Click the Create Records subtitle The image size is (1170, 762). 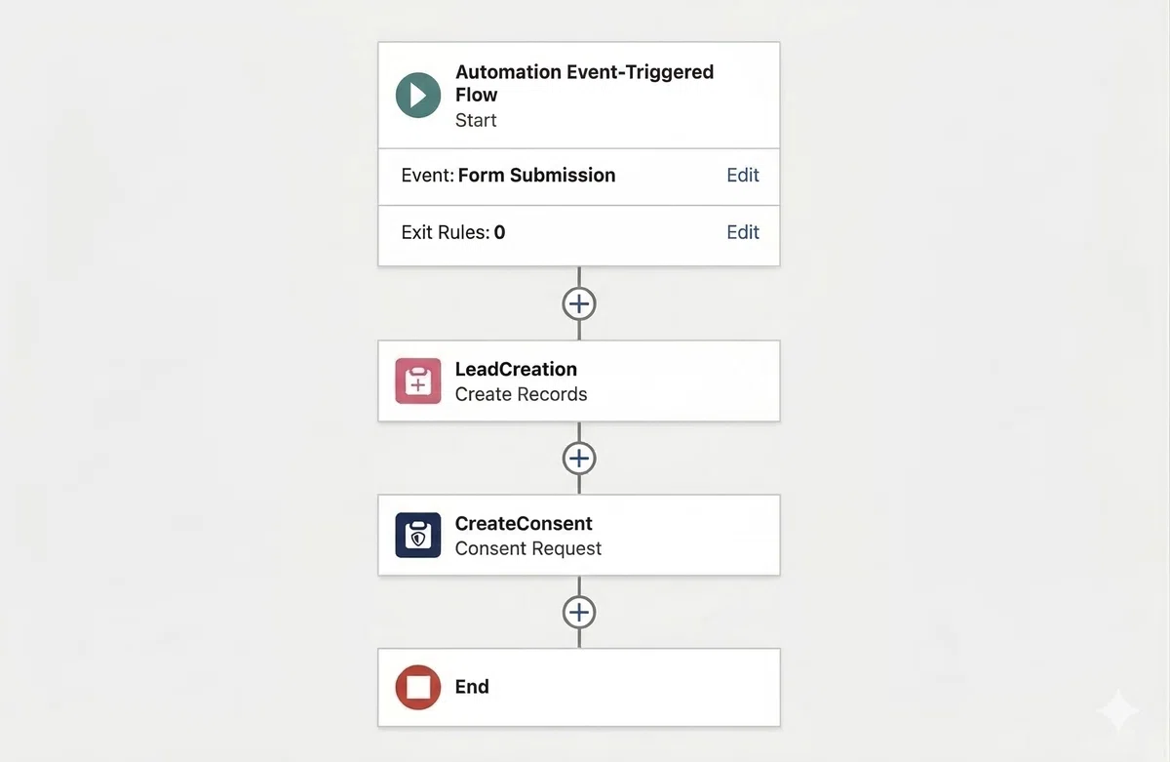coord(521,394)
